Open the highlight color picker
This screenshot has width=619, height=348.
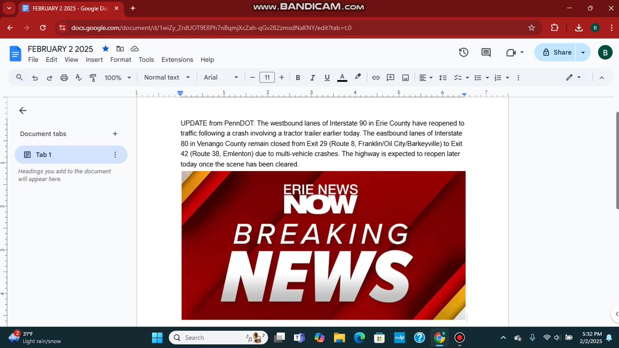click(358, 77)
